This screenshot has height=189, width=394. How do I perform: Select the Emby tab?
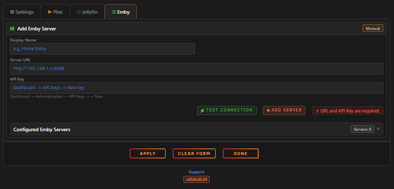(121, 12)
